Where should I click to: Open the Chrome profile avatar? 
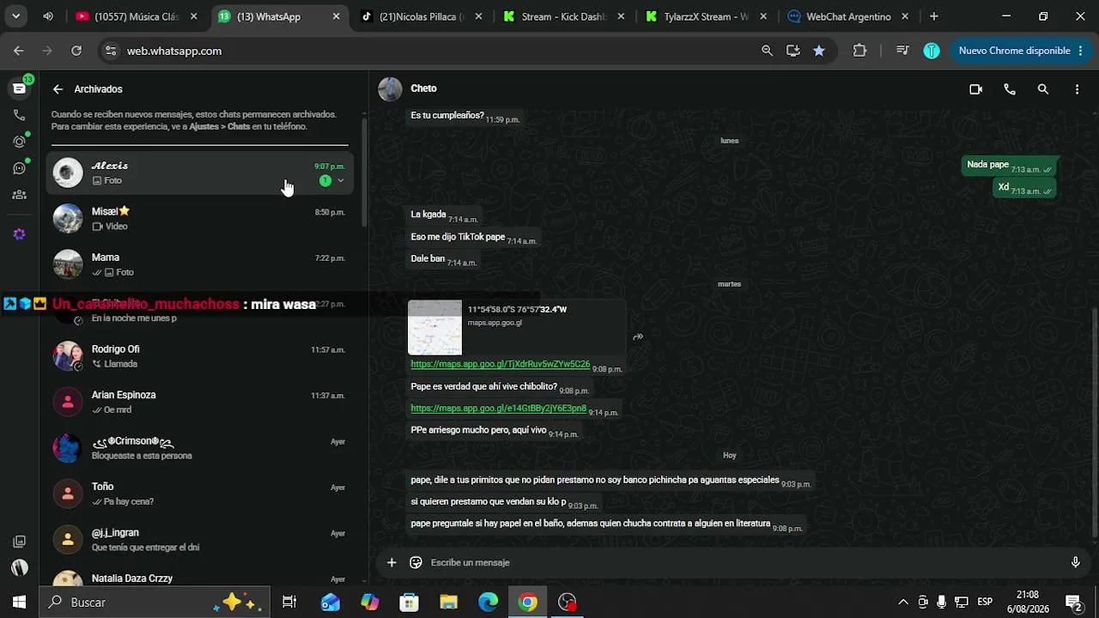pyautogui.click(x=932, y=51)
